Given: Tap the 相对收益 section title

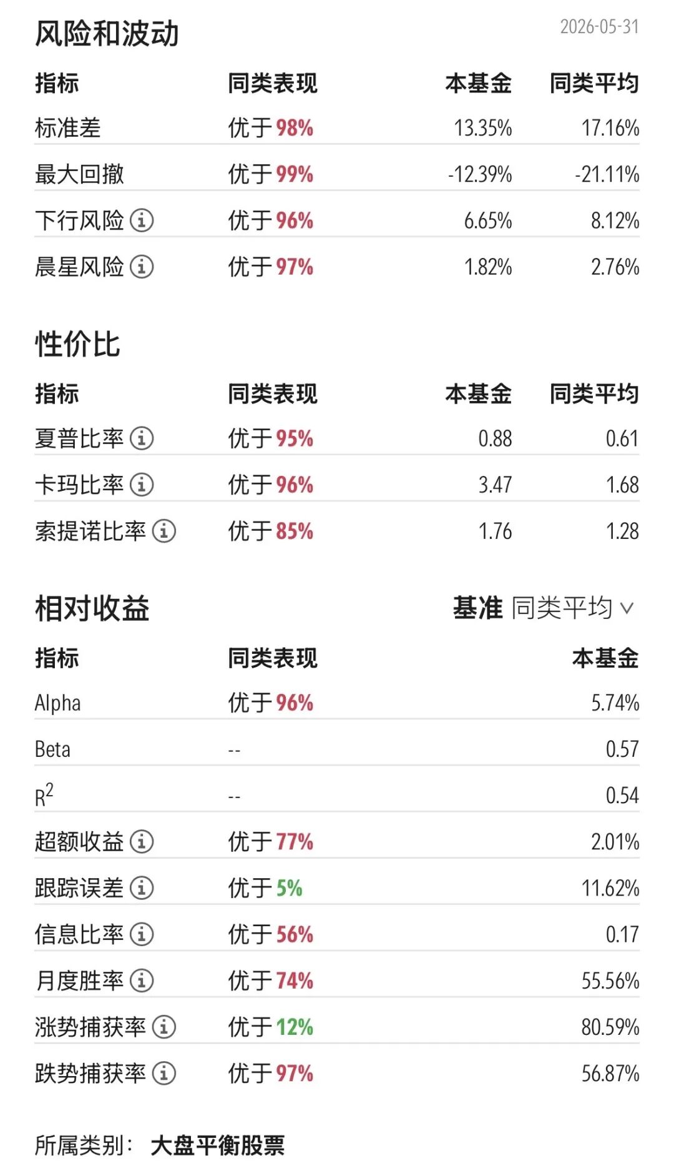Looking at the screenshot, I should click(92, 608).
